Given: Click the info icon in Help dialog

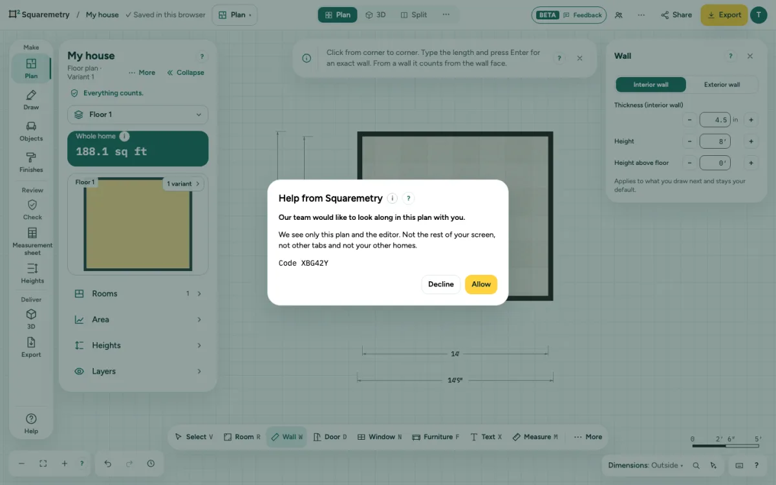Looking at the screenshot, I should pos(392,199).
